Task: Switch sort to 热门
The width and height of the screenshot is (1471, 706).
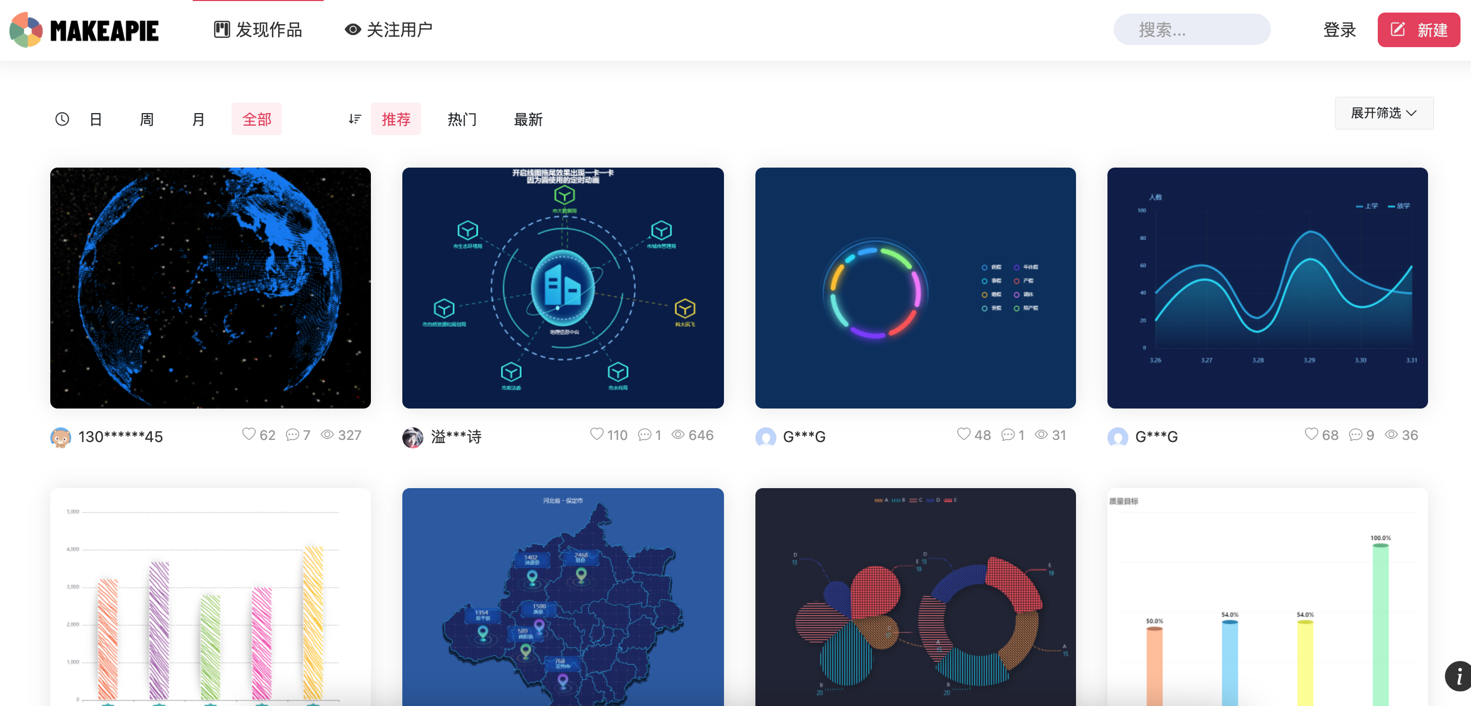Action: 462,119
